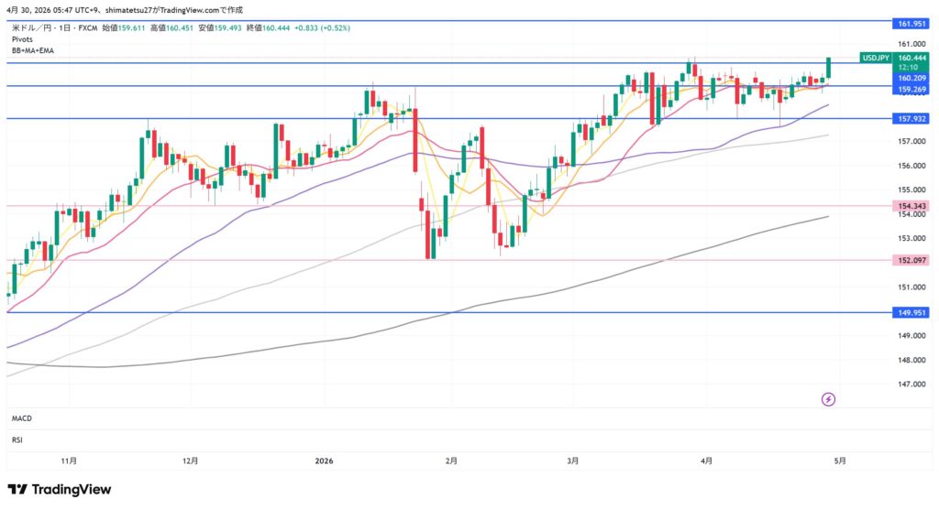Expand the collapsed MACD pane
Image resolution: width=939 pixels, height=509 pixels.
pyautogui.click(x=22, y=418)
